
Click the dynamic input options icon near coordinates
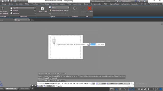pos(88,44)
